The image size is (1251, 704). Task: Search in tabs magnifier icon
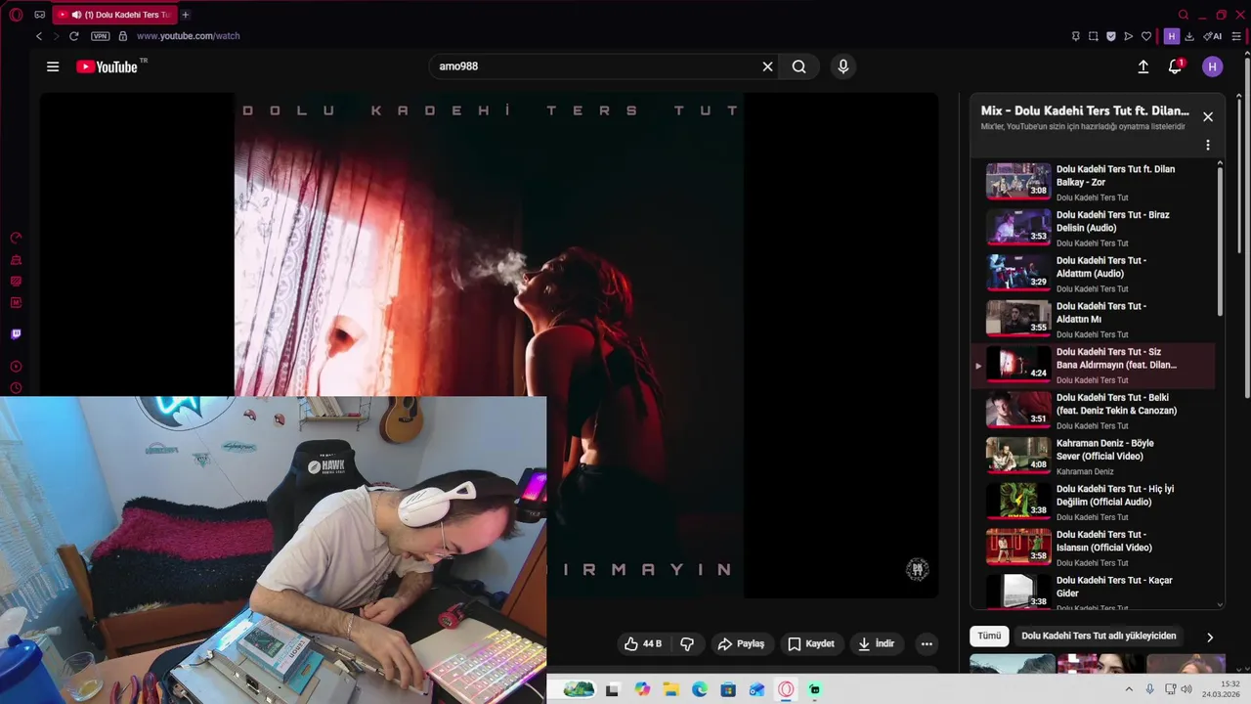(1183, 15)
